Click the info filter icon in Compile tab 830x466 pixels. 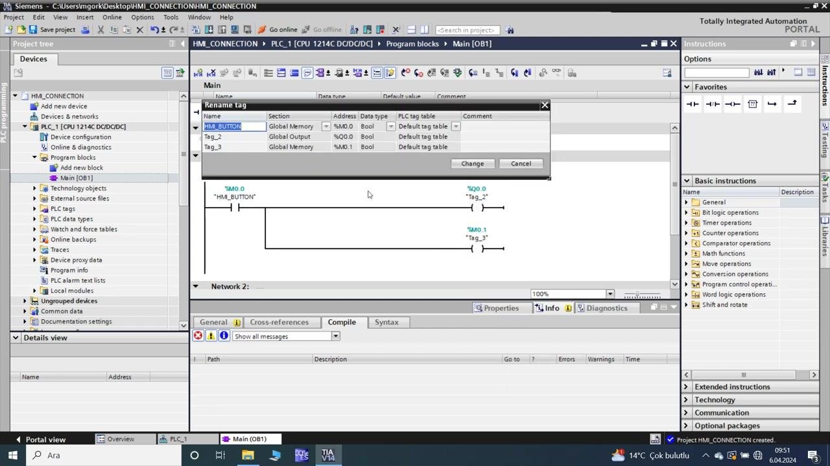tap(224, 336)
